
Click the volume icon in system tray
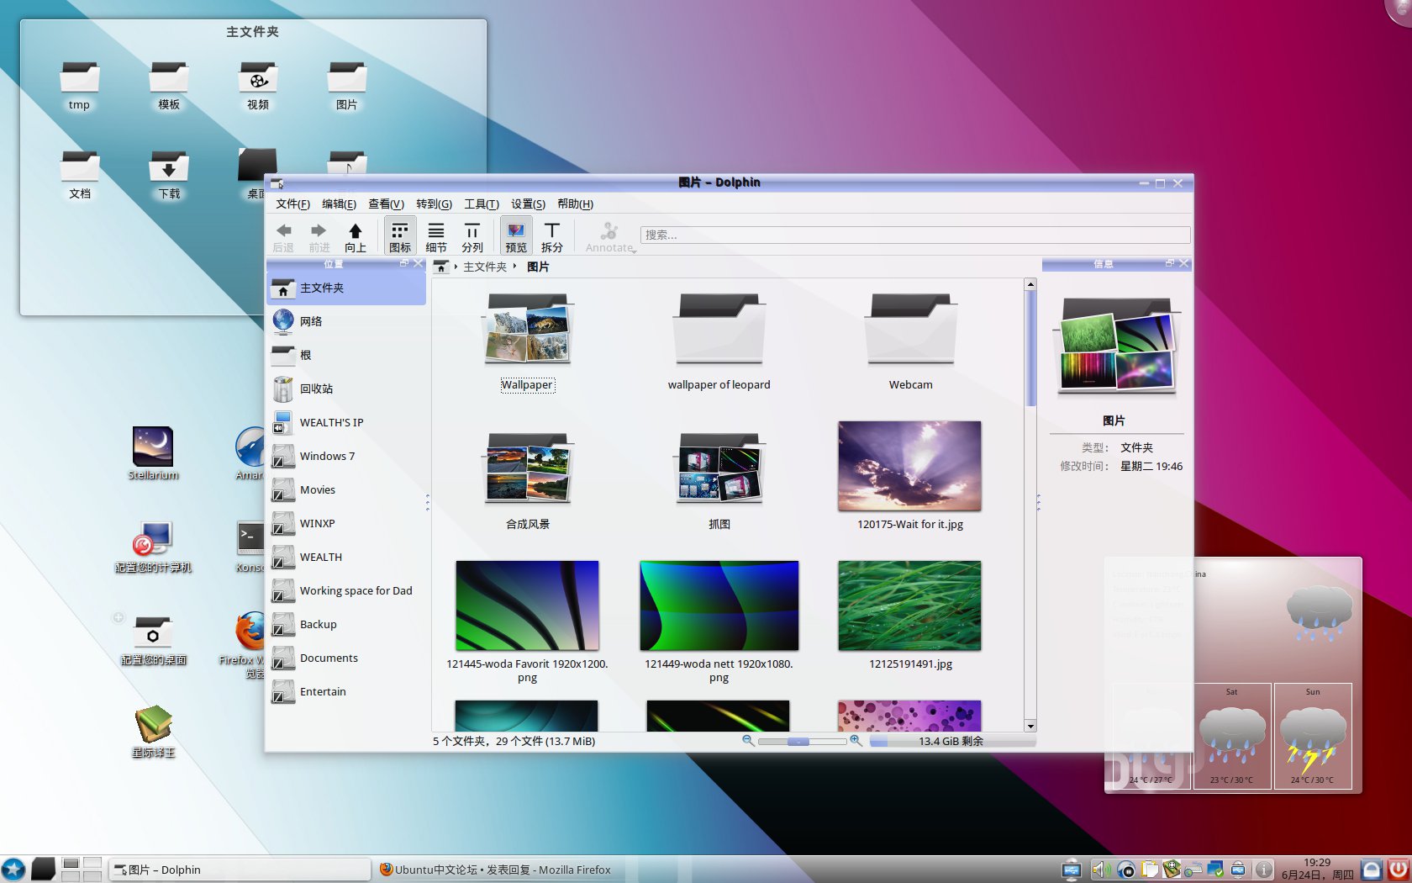pos(1100,870)
